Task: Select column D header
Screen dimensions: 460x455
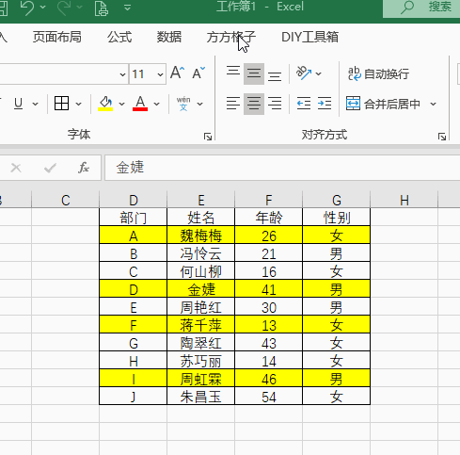Action: coord(134,200)
